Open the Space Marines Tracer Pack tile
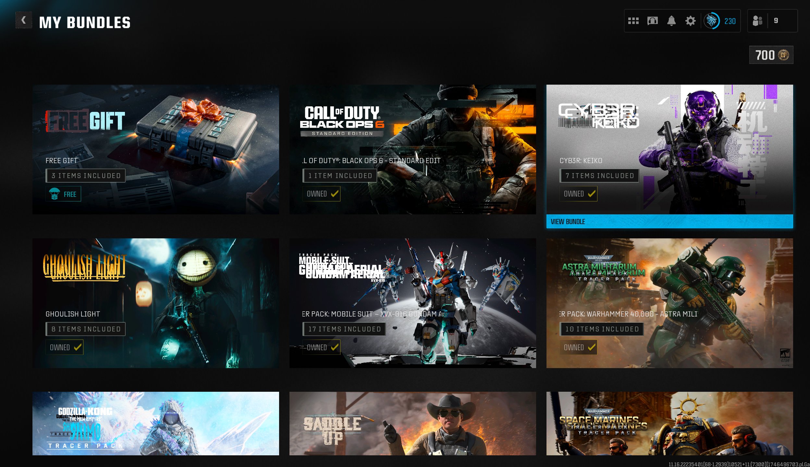This screenshot has height=467, width=810. tap(669, 423)
